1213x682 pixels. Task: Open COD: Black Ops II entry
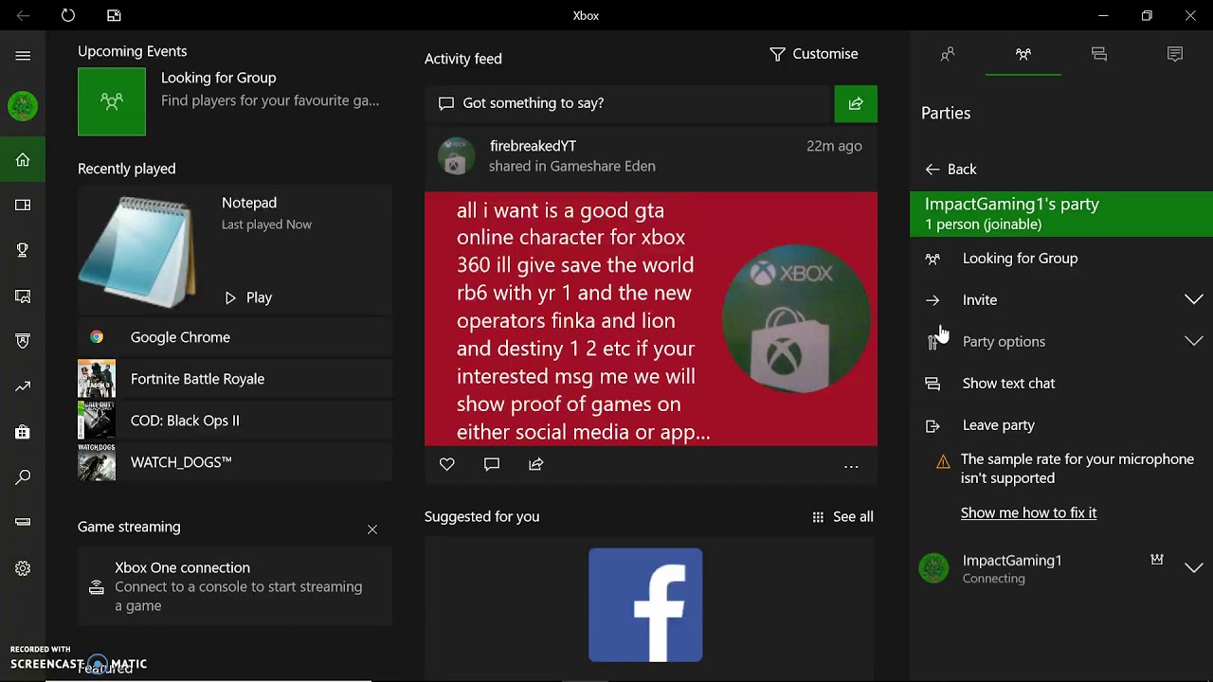[x=235, y=421]
